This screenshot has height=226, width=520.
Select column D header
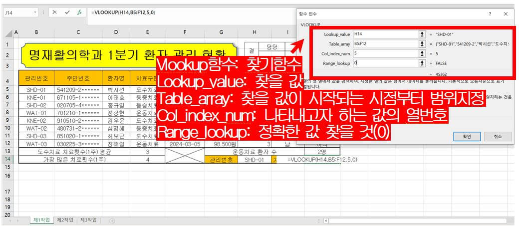click(116, 32)
